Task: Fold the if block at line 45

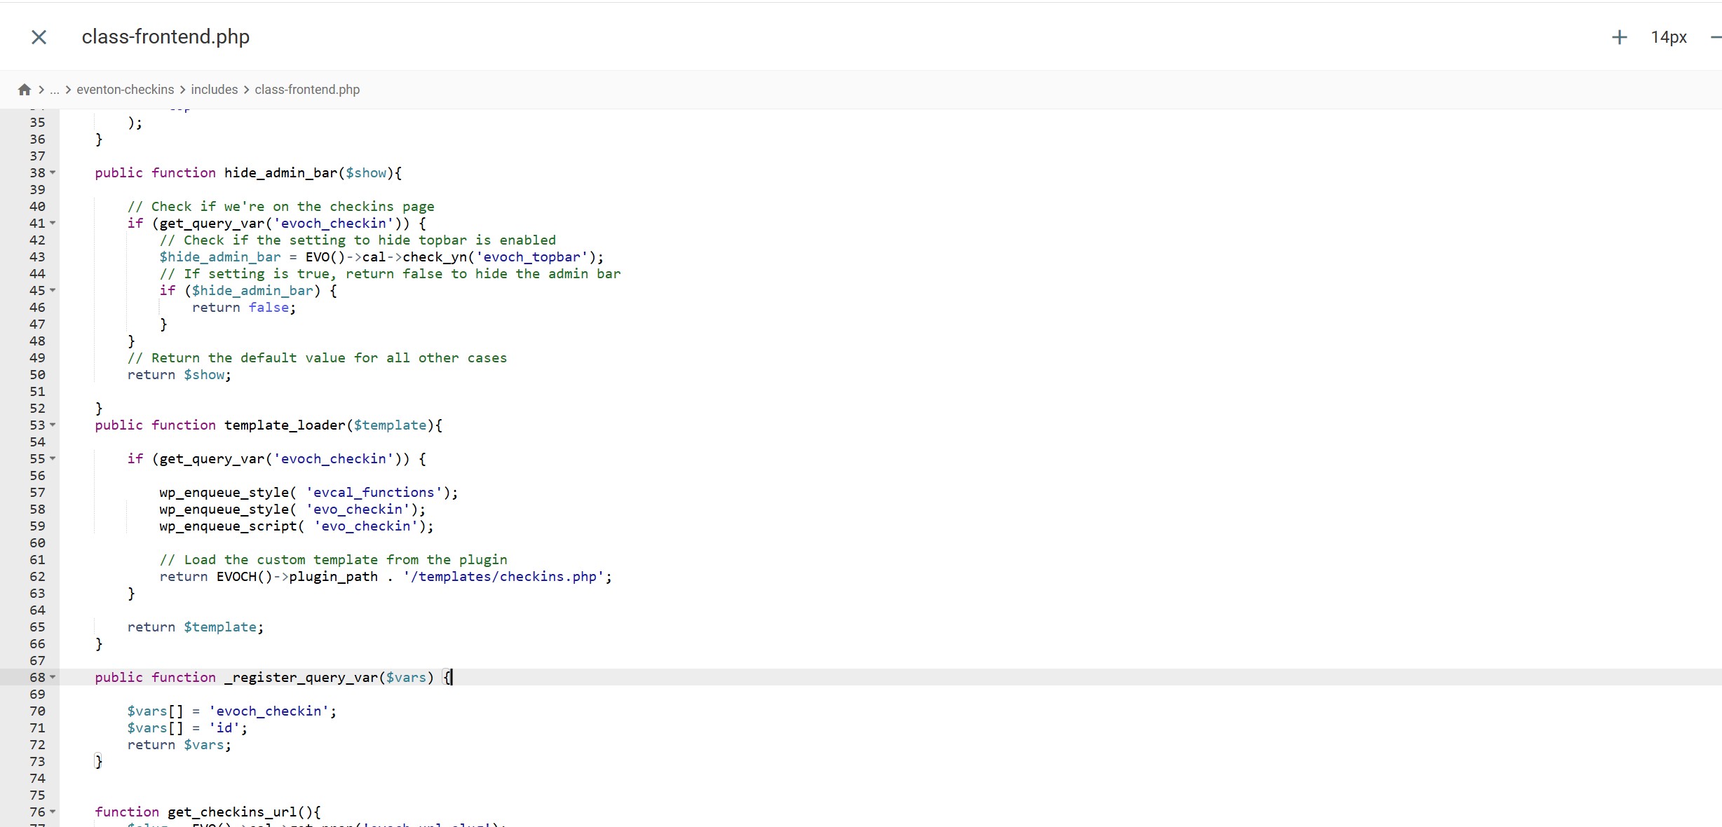Action: (x=53, y=290)
